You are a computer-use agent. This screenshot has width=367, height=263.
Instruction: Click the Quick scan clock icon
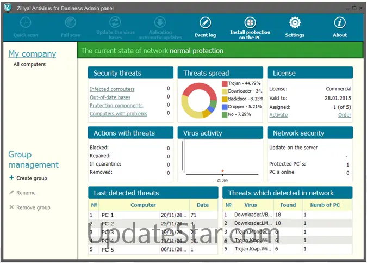26,23
